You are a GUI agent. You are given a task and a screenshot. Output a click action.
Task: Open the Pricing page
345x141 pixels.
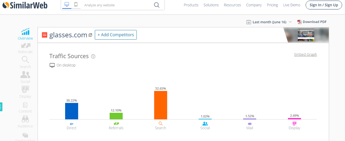(x=272, y=5)
